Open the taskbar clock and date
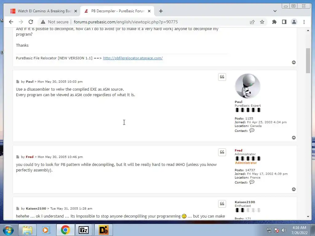The width and height of the screenshot is (315, 236). (x=299, y=230)
